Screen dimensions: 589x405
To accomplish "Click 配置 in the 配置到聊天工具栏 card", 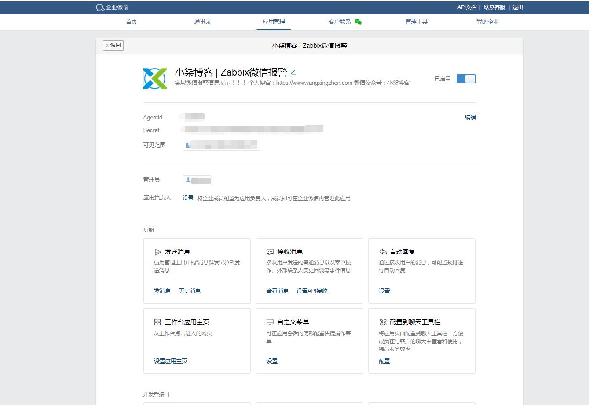I will point(384,361).
